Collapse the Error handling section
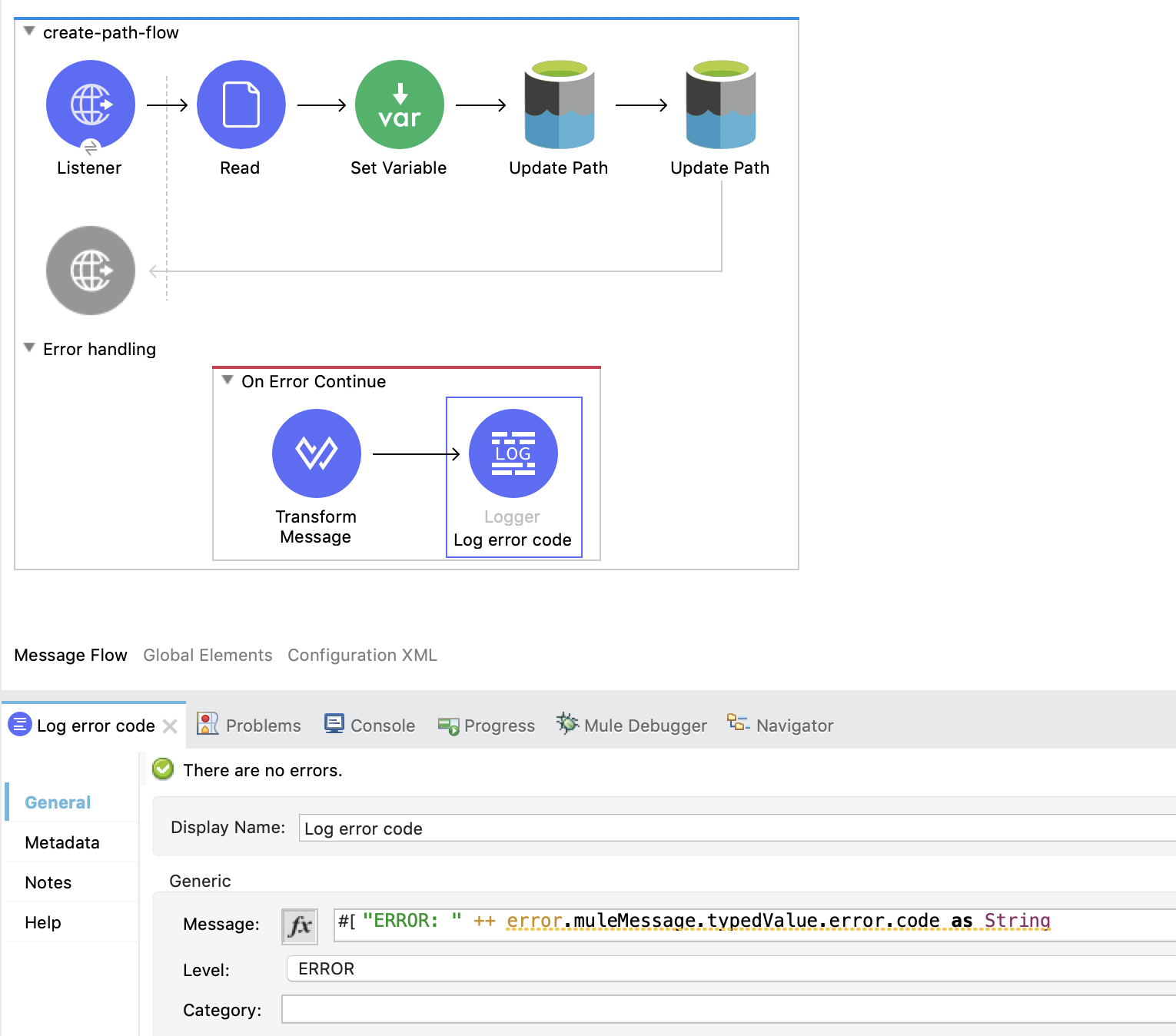 pyautogui.click(x=28, y=348)
